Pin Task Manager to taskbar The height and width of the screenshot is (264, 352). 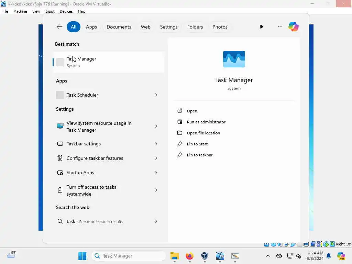point(200,155)
